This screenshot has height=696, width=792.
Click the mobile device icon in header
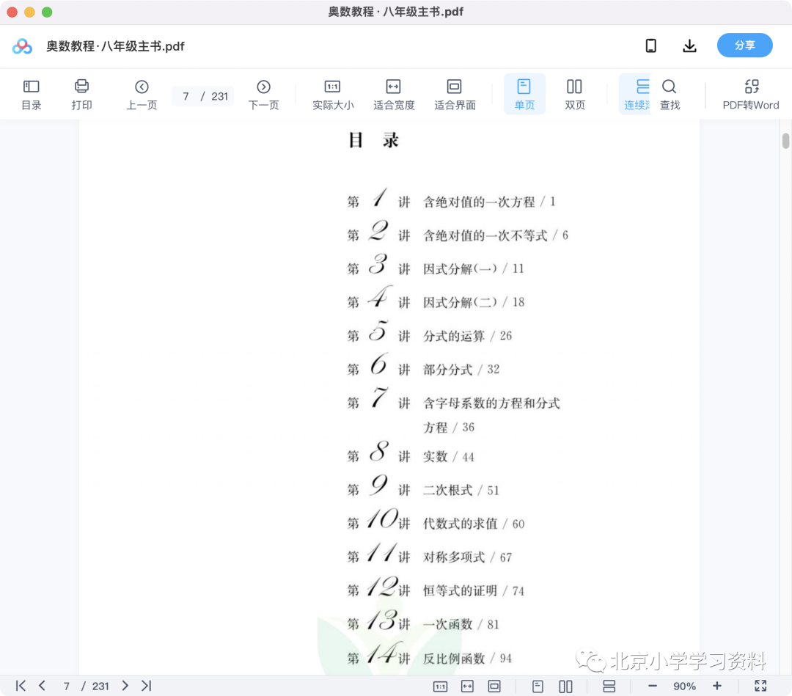click(x=651, y=46)
